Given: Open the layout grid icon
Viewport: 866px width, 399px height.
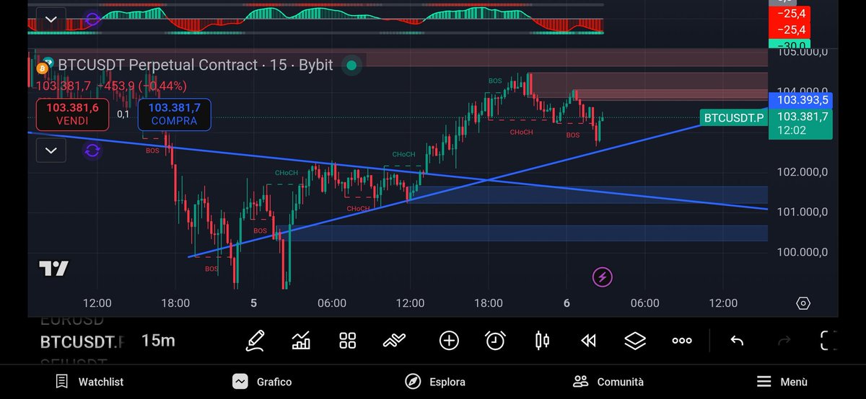Looking at the screenshot, I should click(348, 341).
